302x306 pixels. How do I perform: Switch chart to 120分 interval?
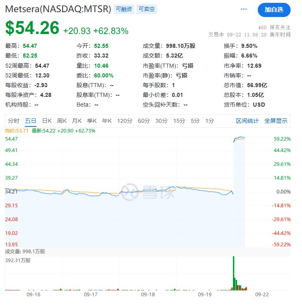click(x=125, y=121)
